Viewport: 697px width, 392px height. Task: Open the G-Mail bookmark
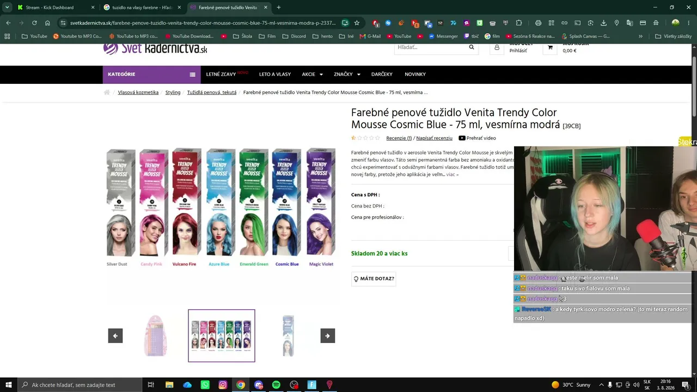click(370, 36)
